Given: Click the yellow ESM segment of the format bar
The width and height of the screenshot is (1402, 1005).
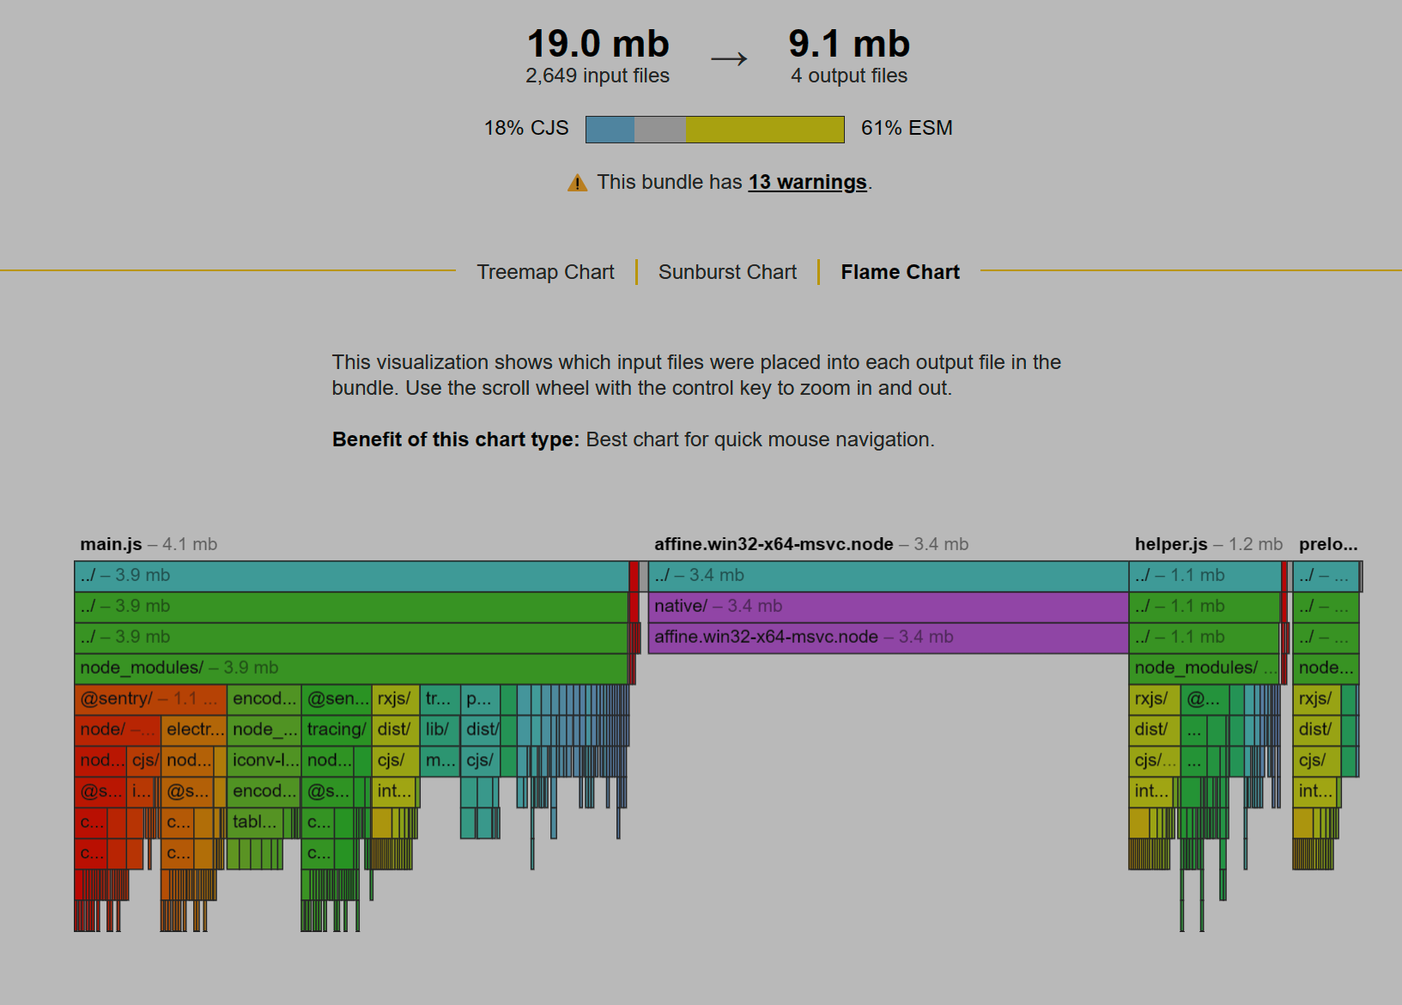Looking at the screenshot, I should pos(764,130).
